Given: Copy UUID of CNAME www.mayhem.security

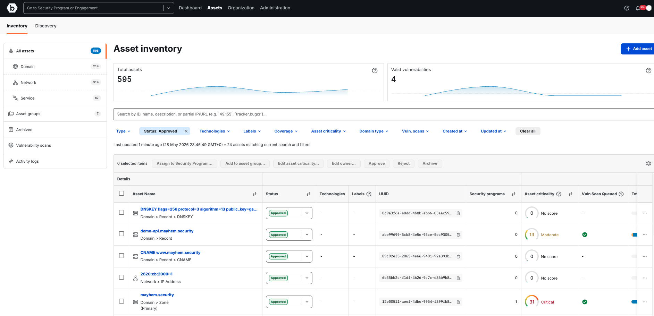Looking at the screenshot, I should click(x=458, y=256).
